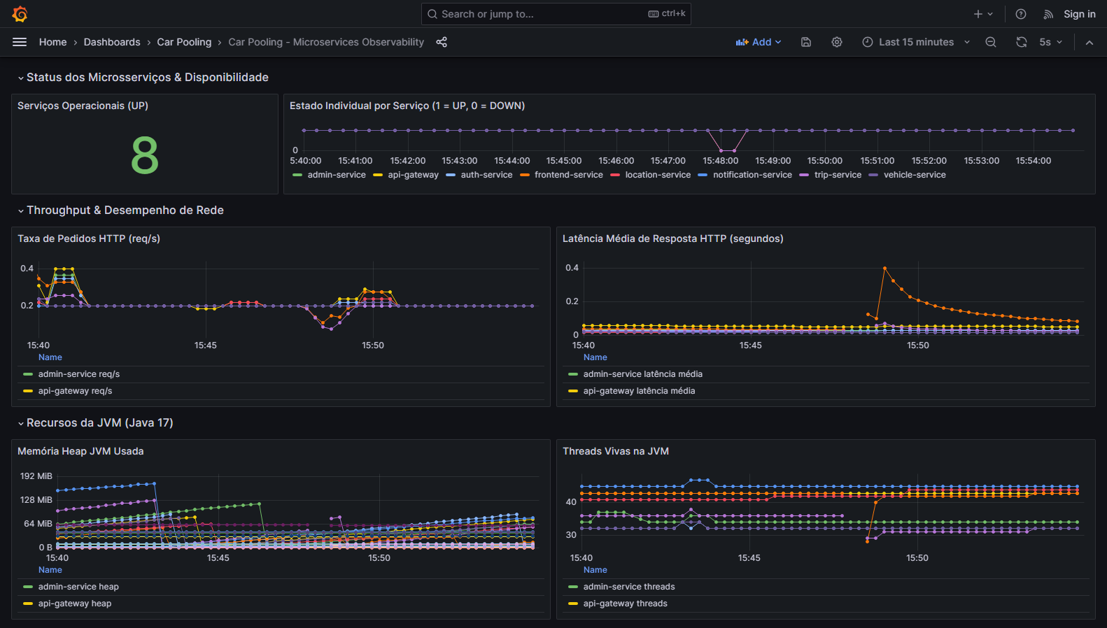
Task: Click the Search or jump to field
Action: [556, 14]
